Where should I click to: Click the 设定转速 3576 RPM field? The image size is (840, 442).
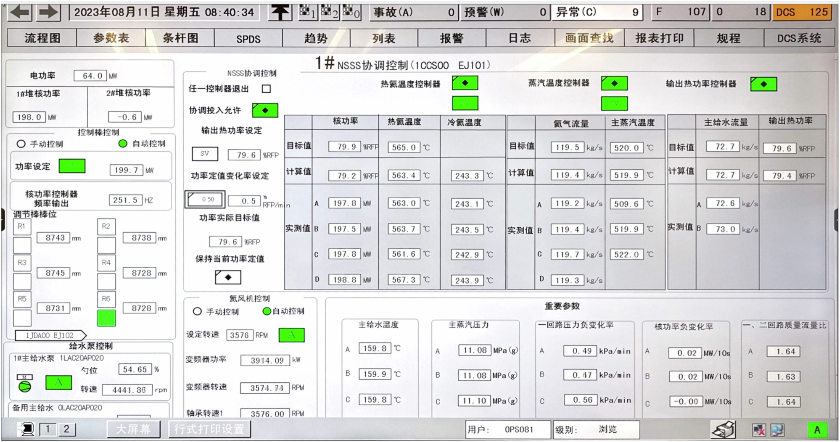pos(239,335)
